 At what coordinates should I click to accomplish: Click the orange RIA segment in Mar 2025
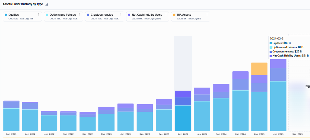click(x=259, y=69)
